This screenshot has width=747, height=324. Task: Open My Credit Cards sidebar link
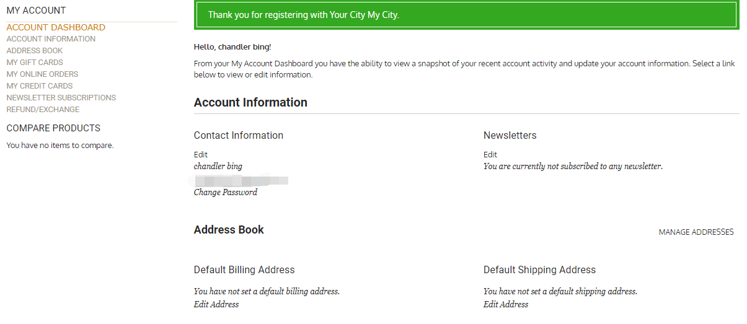tap(40, 86)
